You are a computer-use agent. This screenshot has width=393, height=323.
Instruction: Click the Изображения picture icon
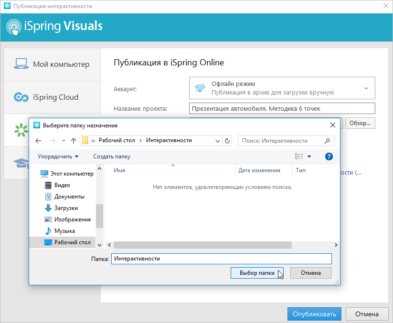(x=48, y=219)
